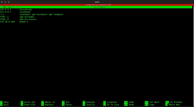Click the Write Out shortcut label
Screen dimensions: 194x107
tap(30, 102)
